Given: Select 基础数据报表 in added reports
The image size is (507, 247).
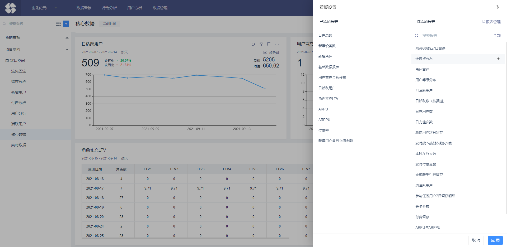Looking at the screenshot, I should click(x=329, y=67).
